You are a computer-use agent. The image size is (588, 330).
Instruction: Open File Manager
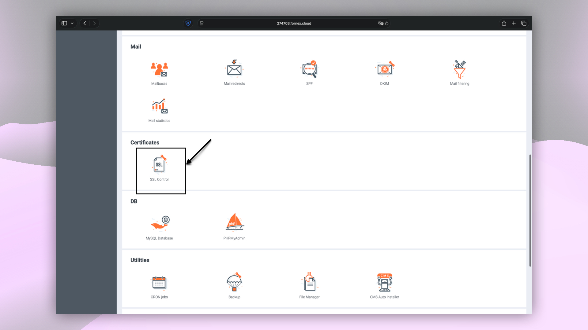click(x=309, y=283)
